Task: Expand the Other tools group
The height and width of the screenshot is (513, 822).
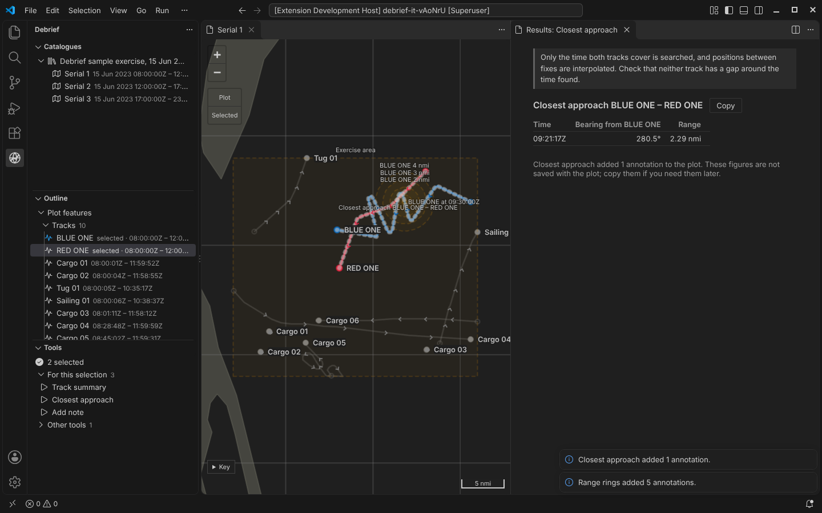Action: (41, 425)
